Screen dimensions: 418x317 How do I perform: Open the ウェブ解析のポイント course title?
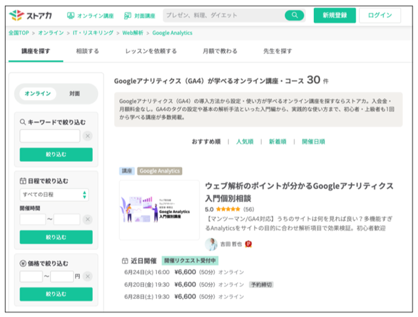pos(299,192)
